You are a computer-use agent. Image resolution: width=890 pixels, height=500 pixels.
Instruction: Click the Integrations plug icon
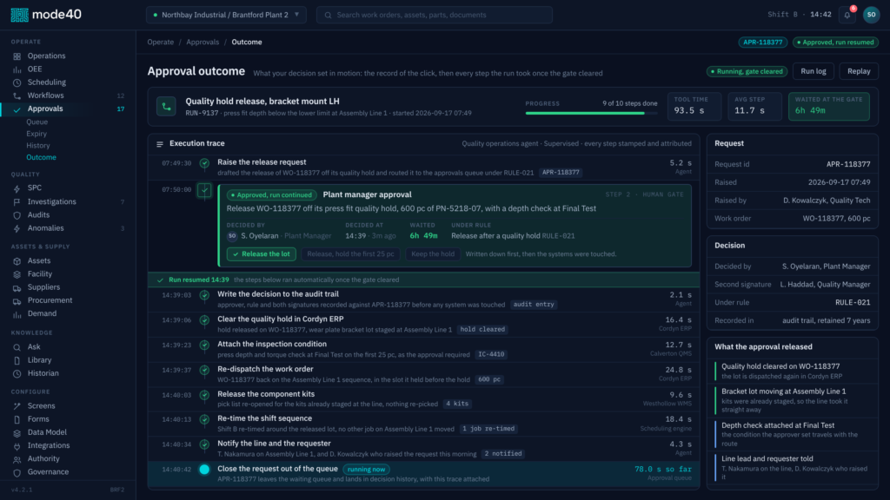(x=17, y=446)
